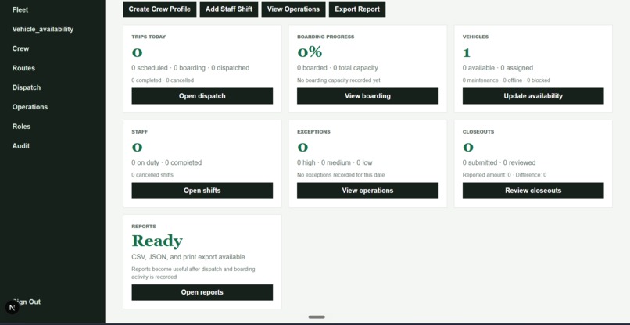Image resolution: width=630 pixels, height=325 pixels.
Task: Navigate to Routes in sidebar
Action: coord(23,68)
